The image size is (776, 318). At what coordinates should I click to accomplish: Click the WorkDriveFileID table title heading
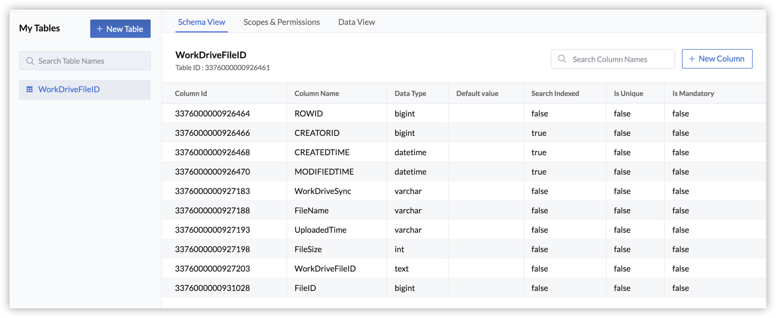coord(211,55)
